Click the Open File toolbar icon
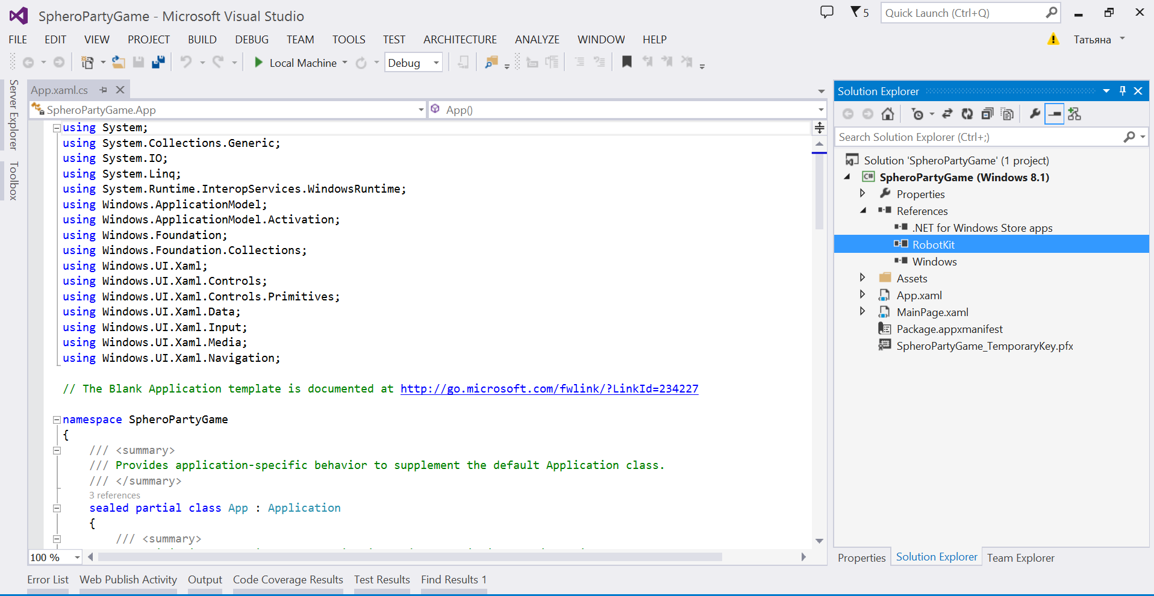 pyautogui.click(x=119, y=63)
